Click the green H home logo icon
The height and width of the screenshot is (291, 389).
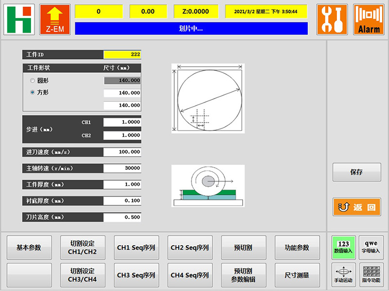(x=19, y=19)
